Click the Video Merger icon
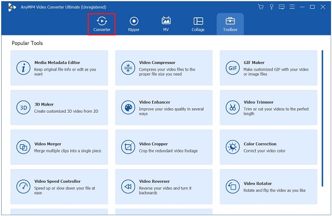The image size is (332, 216). pyautogui.click(x=23, y=147)
